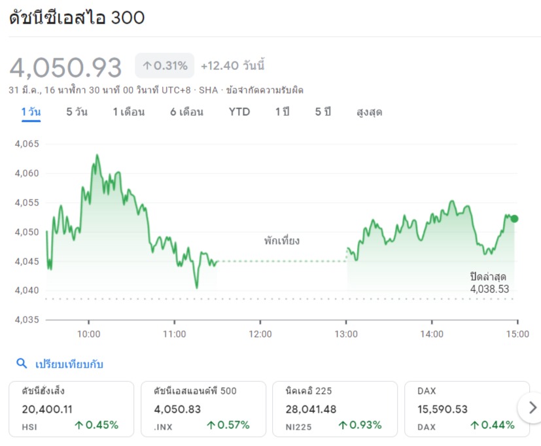This screenshot has height=446, width=541.
Task: Open the 1 ปี chart view
Action: pyautogui.click(x=282, y=112)
